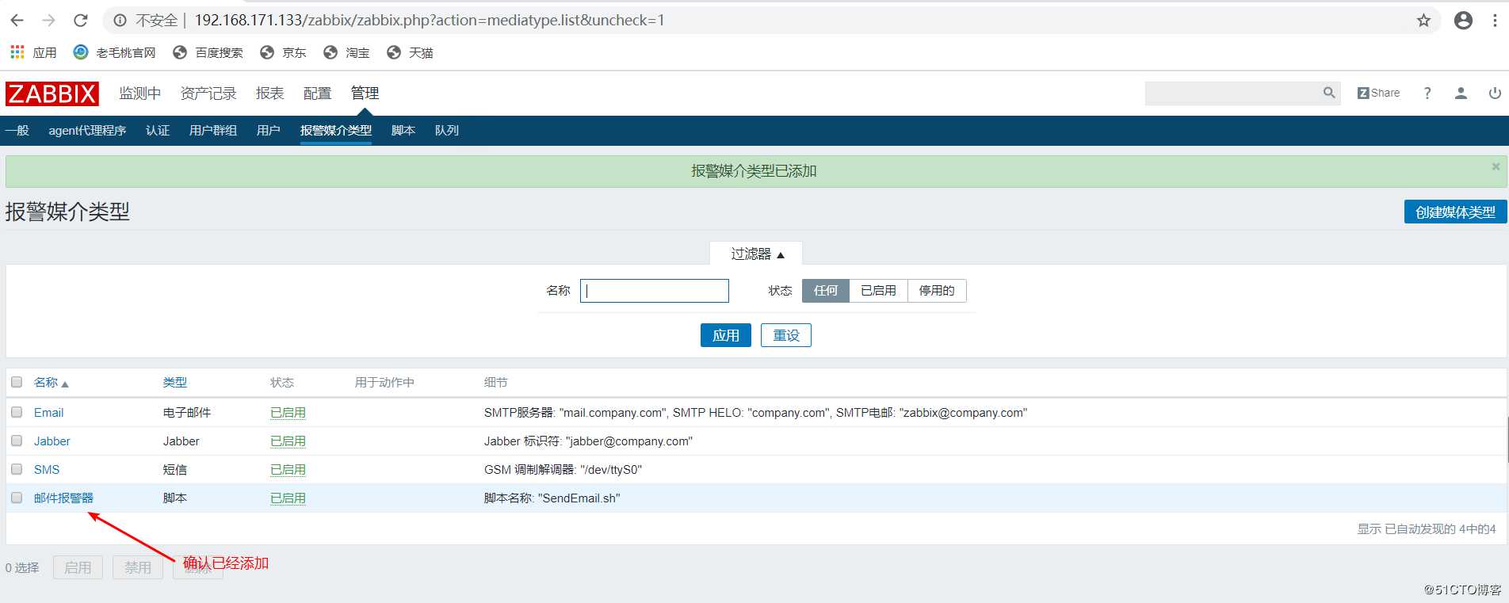1509x603 pixels.
Task: Switch to the 认证 submenu
Action: pyautogui.click(x=158, y=131)
